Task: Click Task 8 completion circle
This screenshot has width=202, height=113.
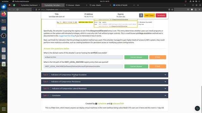Action: [x=50, y=75]
